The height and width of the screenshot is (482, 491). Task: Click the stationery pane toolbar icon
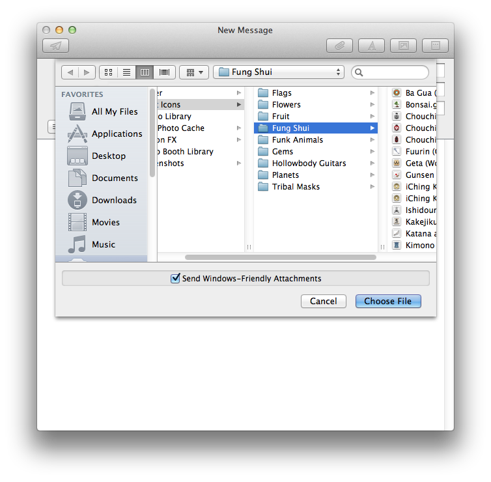435,46
